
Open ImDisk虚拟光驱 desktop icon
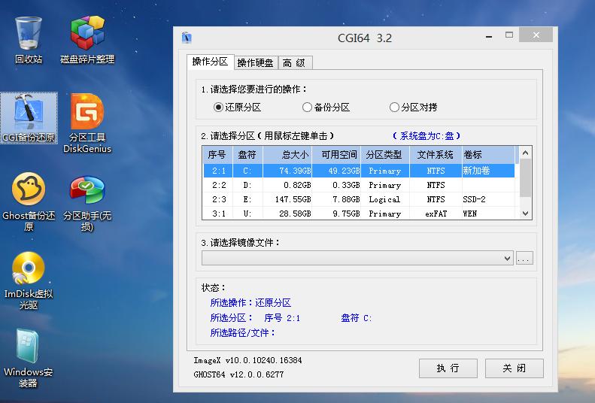coord(29,280)
